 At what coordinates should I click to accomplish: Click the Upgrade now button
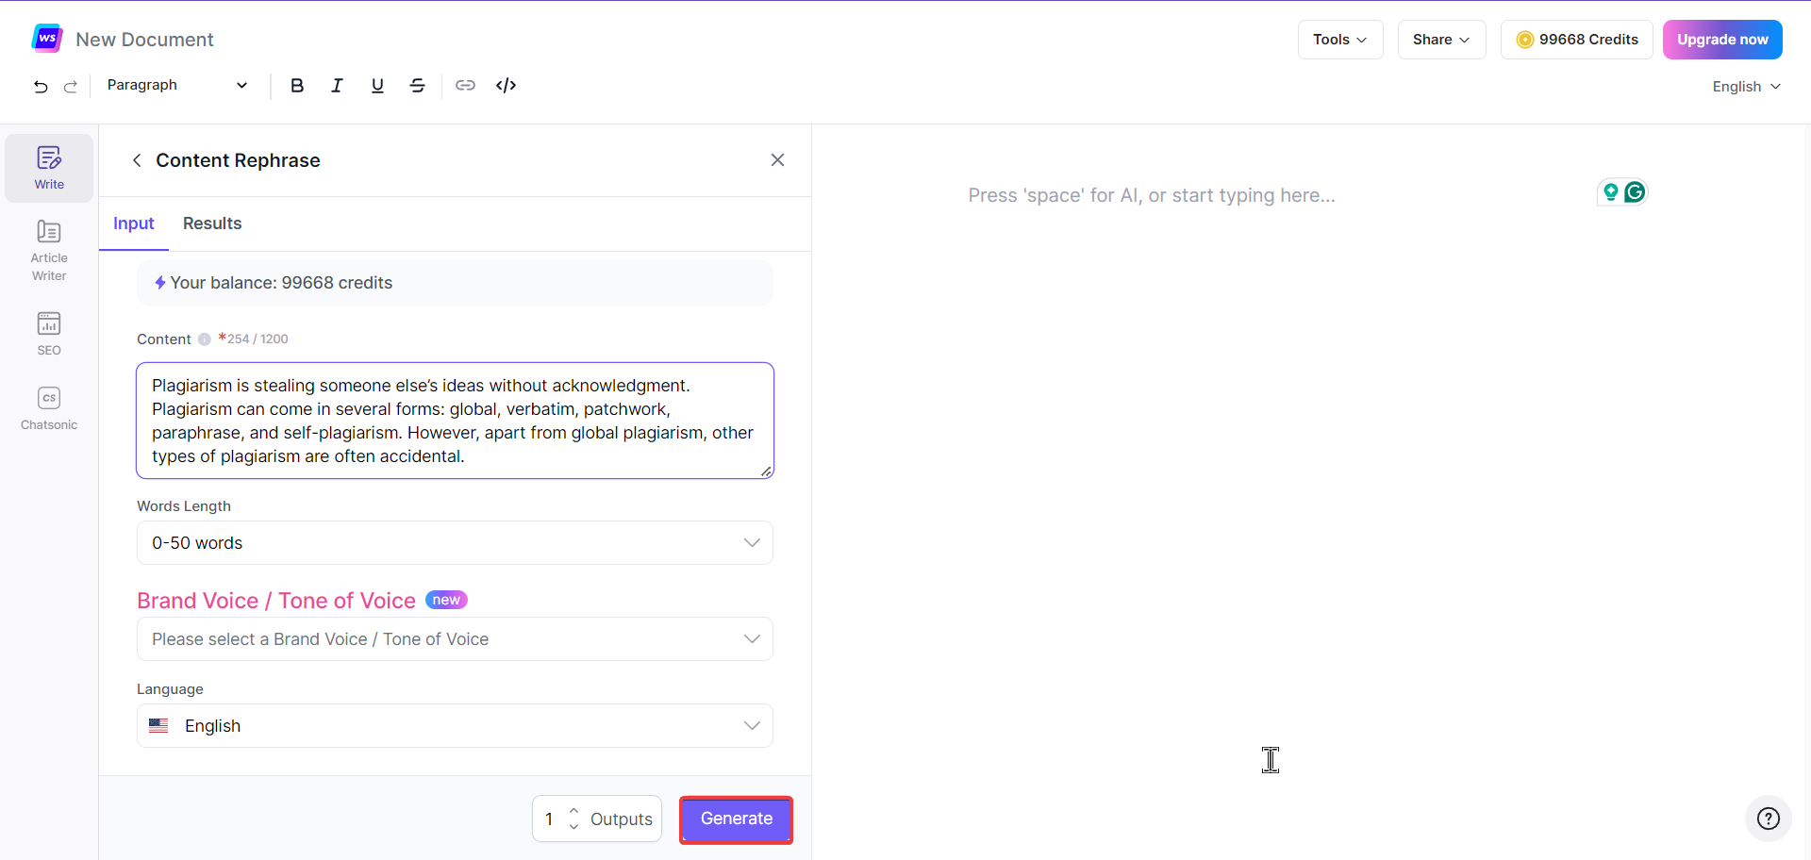coord(1721,40)
